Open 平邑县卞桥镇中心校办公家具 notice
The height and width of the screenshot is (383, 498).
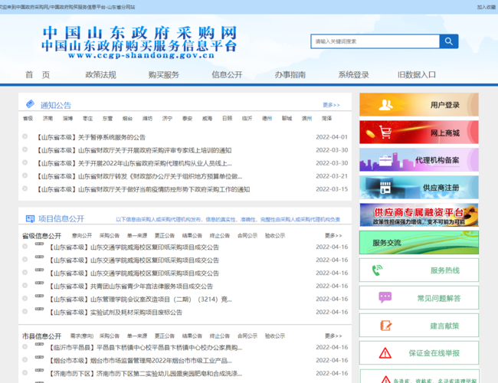[x=146, y=348]
